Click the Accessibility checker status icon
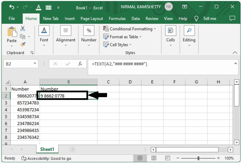The image size is (242, 164). (x=24, y=158)
